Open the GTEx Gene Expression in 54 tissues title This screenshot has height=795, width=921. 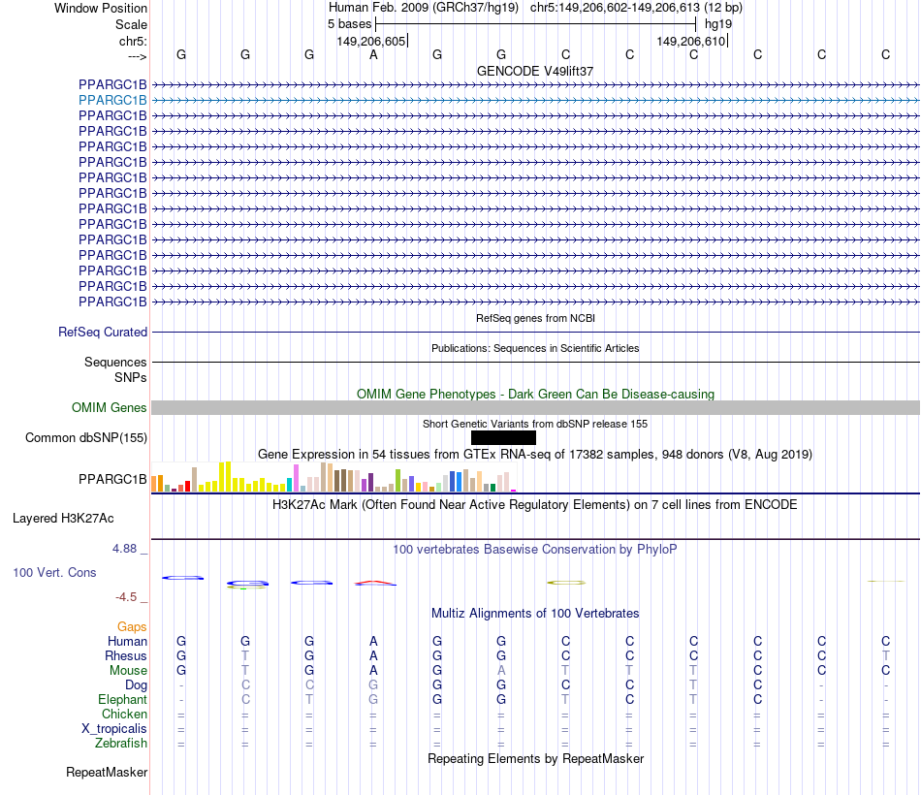[535, 454]
